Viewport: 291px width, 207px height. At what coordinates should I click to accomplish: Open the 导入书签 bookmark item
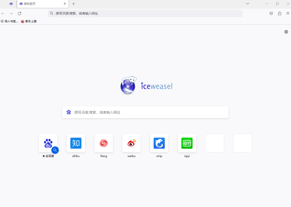tap(9, 21)
